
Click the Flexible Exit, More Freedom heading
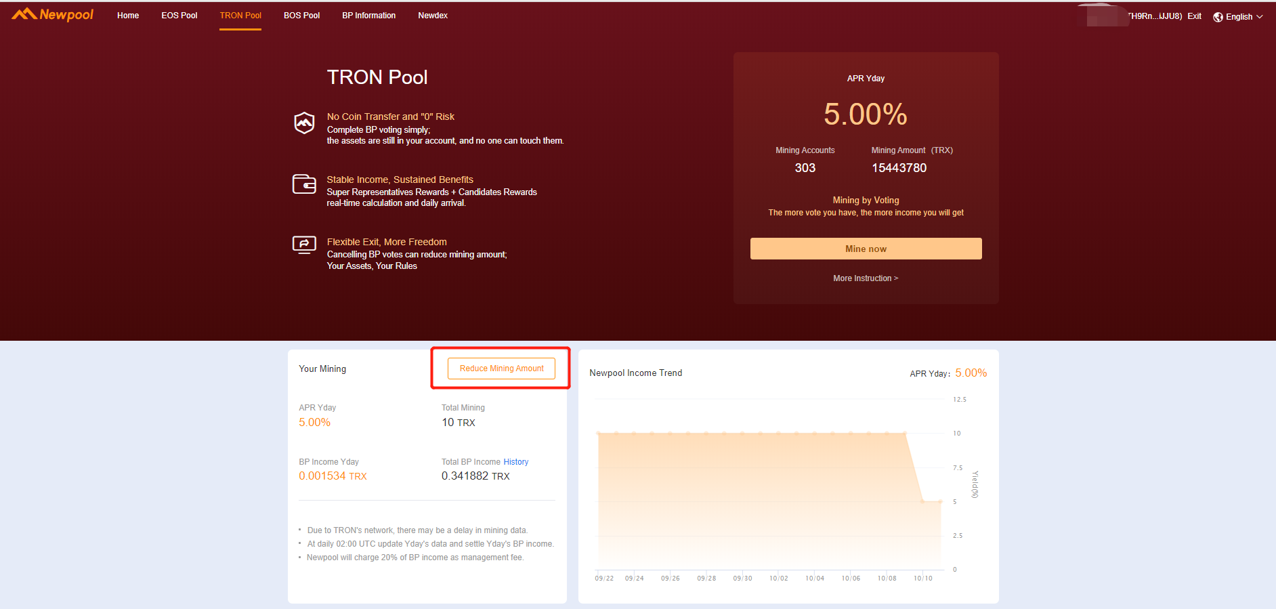(x=387, y=242)
